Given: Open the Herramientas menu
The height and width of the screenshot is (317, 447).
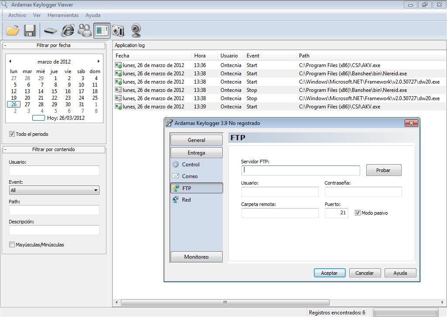Looking at the screenshot, I should click(x=63, y=15).
